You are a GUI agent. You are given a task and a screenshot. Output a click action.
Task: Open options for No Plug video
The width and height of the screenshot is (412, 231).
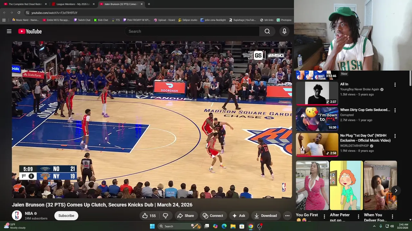pos(395,136)
